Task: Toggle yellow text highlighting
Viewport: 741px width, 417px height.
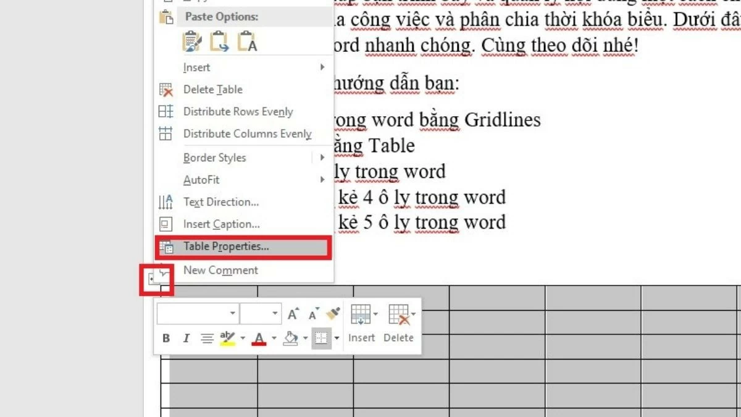Action: pyautogui.click(x=227, y=338)
